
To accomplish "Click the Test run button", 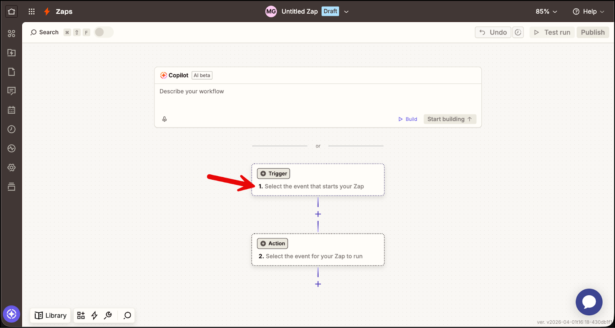I will pos(552,32).
